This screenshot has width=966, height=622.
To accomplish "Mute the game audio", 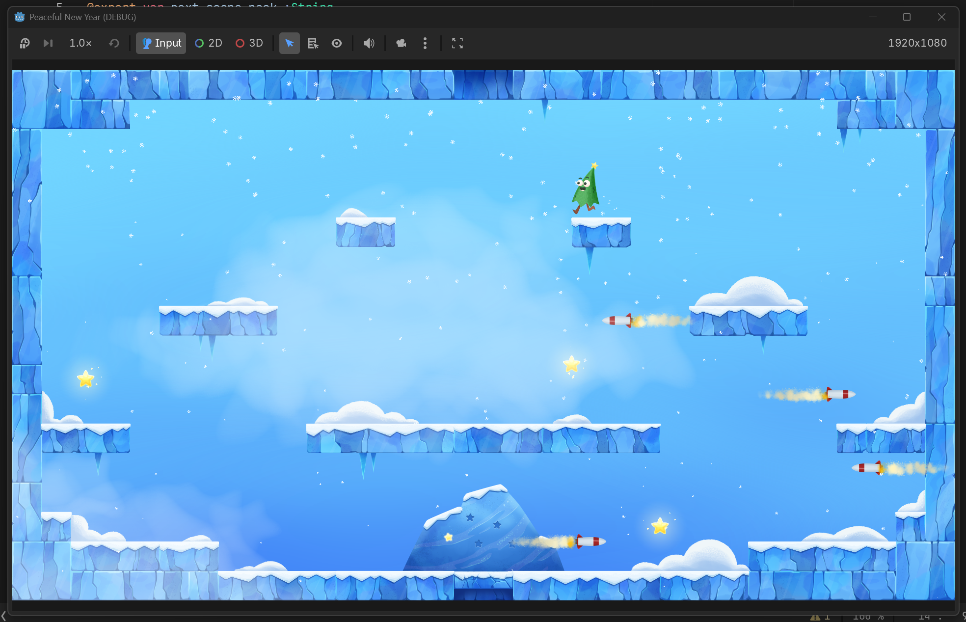I will point(369,43).
